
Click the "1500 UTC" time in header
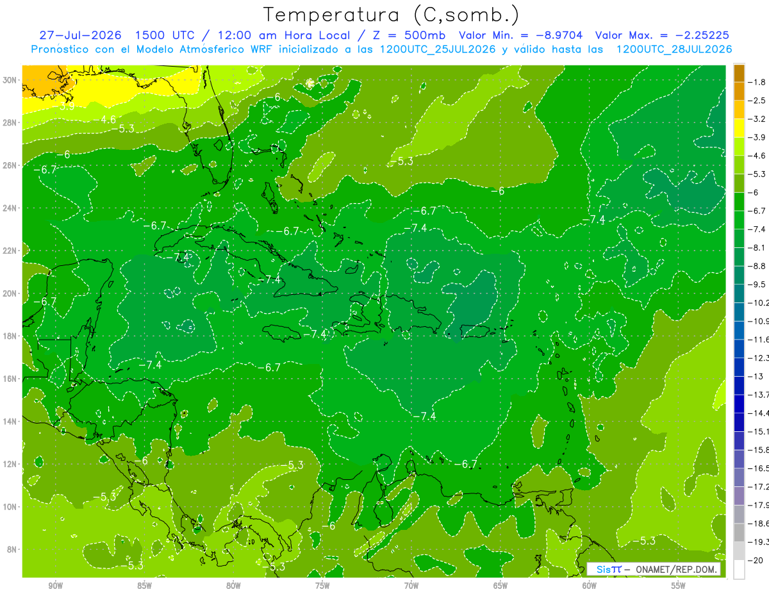tap(164, 35)
